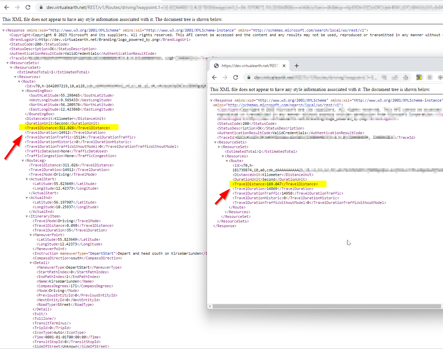This screenshot has height=349, width=443.
Task: Collapse ResourceSets node in front window
Action: tap(215, 142)
